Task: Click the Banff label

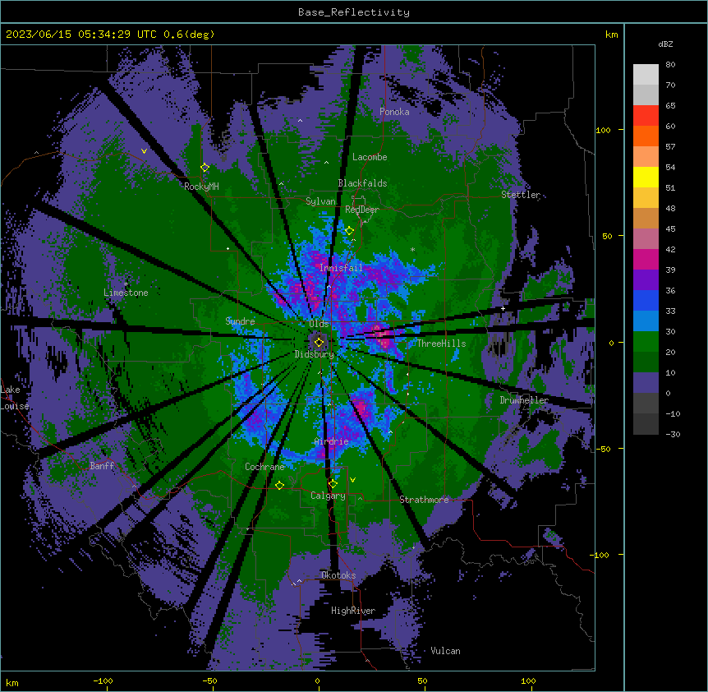Action: point(102,466)
